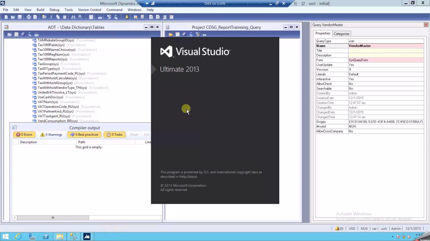Image resolution: width=430 pixels, height=241 pixels.
Task: Click the NUX model in status bar
Action: tap(364, 229)
